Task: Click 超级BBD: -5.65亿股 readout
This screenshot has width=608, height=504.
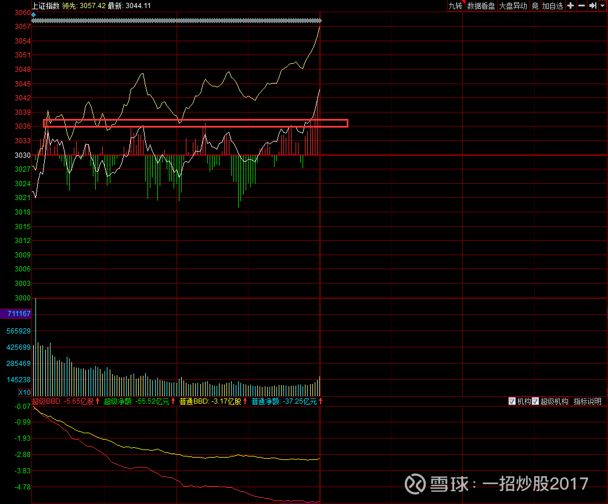Action: [63, 401]
